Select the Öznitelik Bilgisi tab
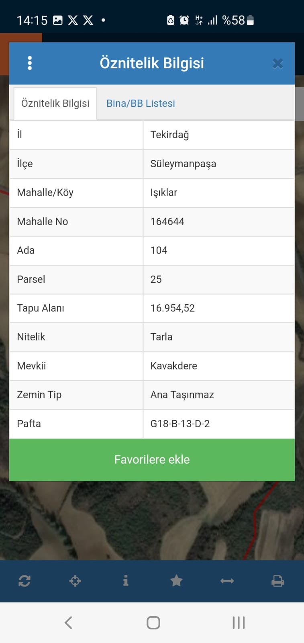Screen dimensions: 304x643 coord(55,103)
